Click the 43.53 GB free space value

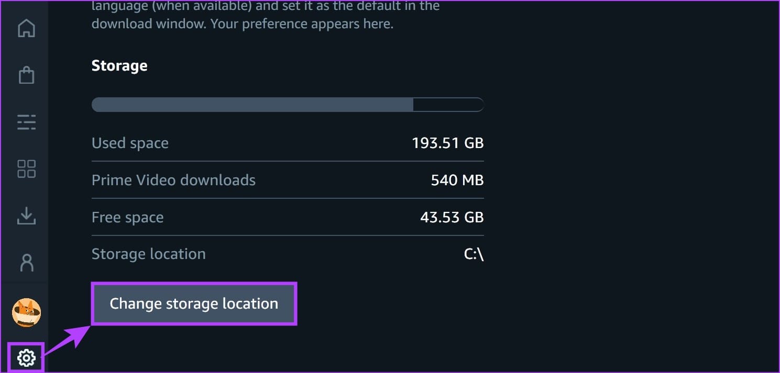(452, 217)
